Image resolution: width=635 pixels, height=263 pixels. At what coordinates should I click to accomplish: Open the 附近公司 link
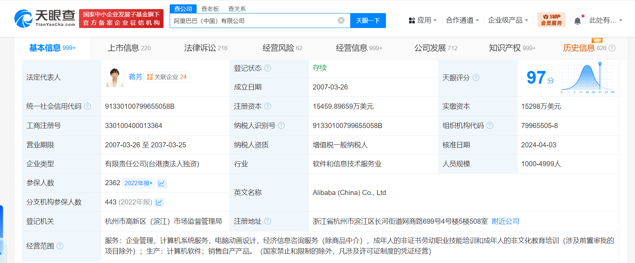(x=505, y=221)
